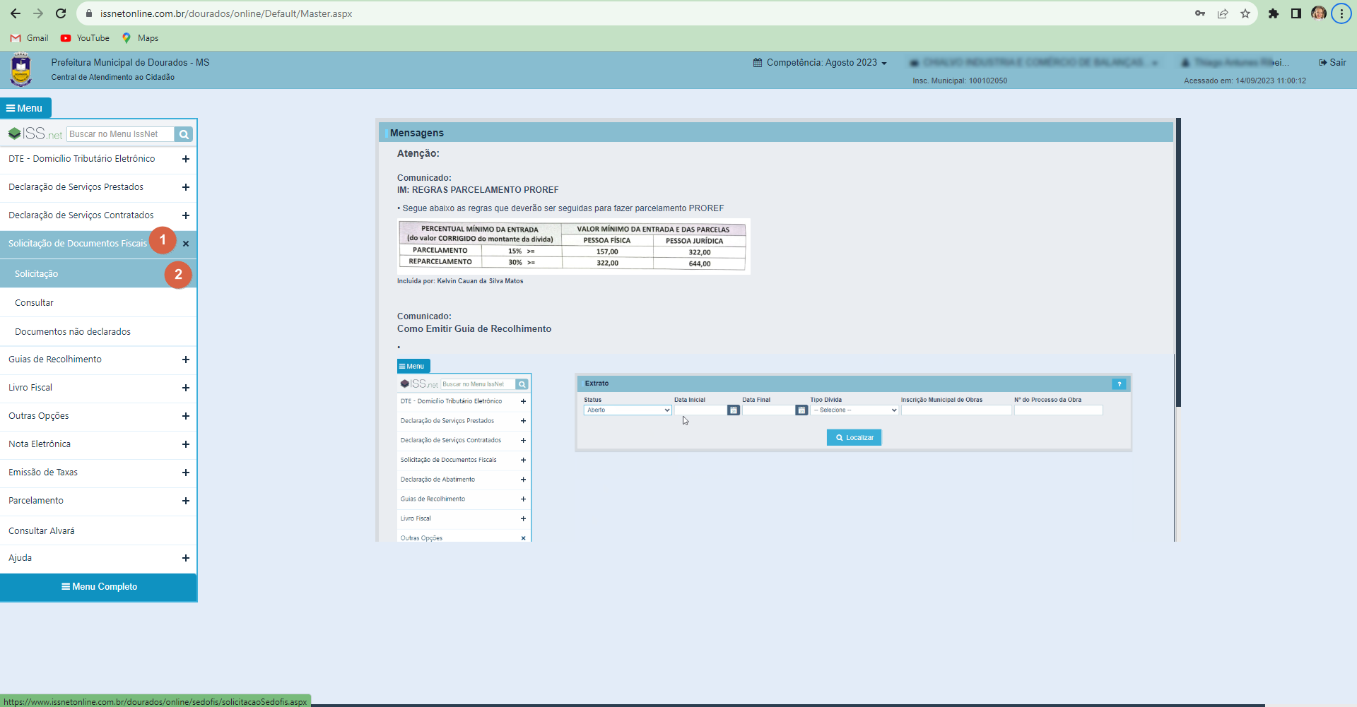Screen dimensions: 1357x707
Task: Click the Sair logout button
Action: (1332, 63)
